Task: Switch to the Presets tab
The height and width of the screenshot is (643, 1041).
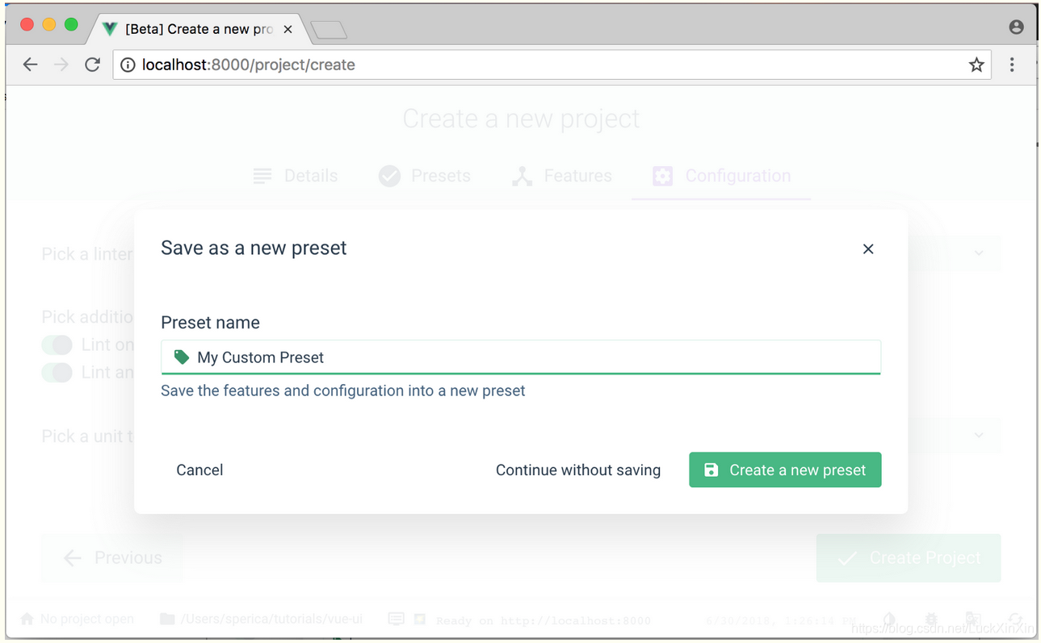Action: 425,176
